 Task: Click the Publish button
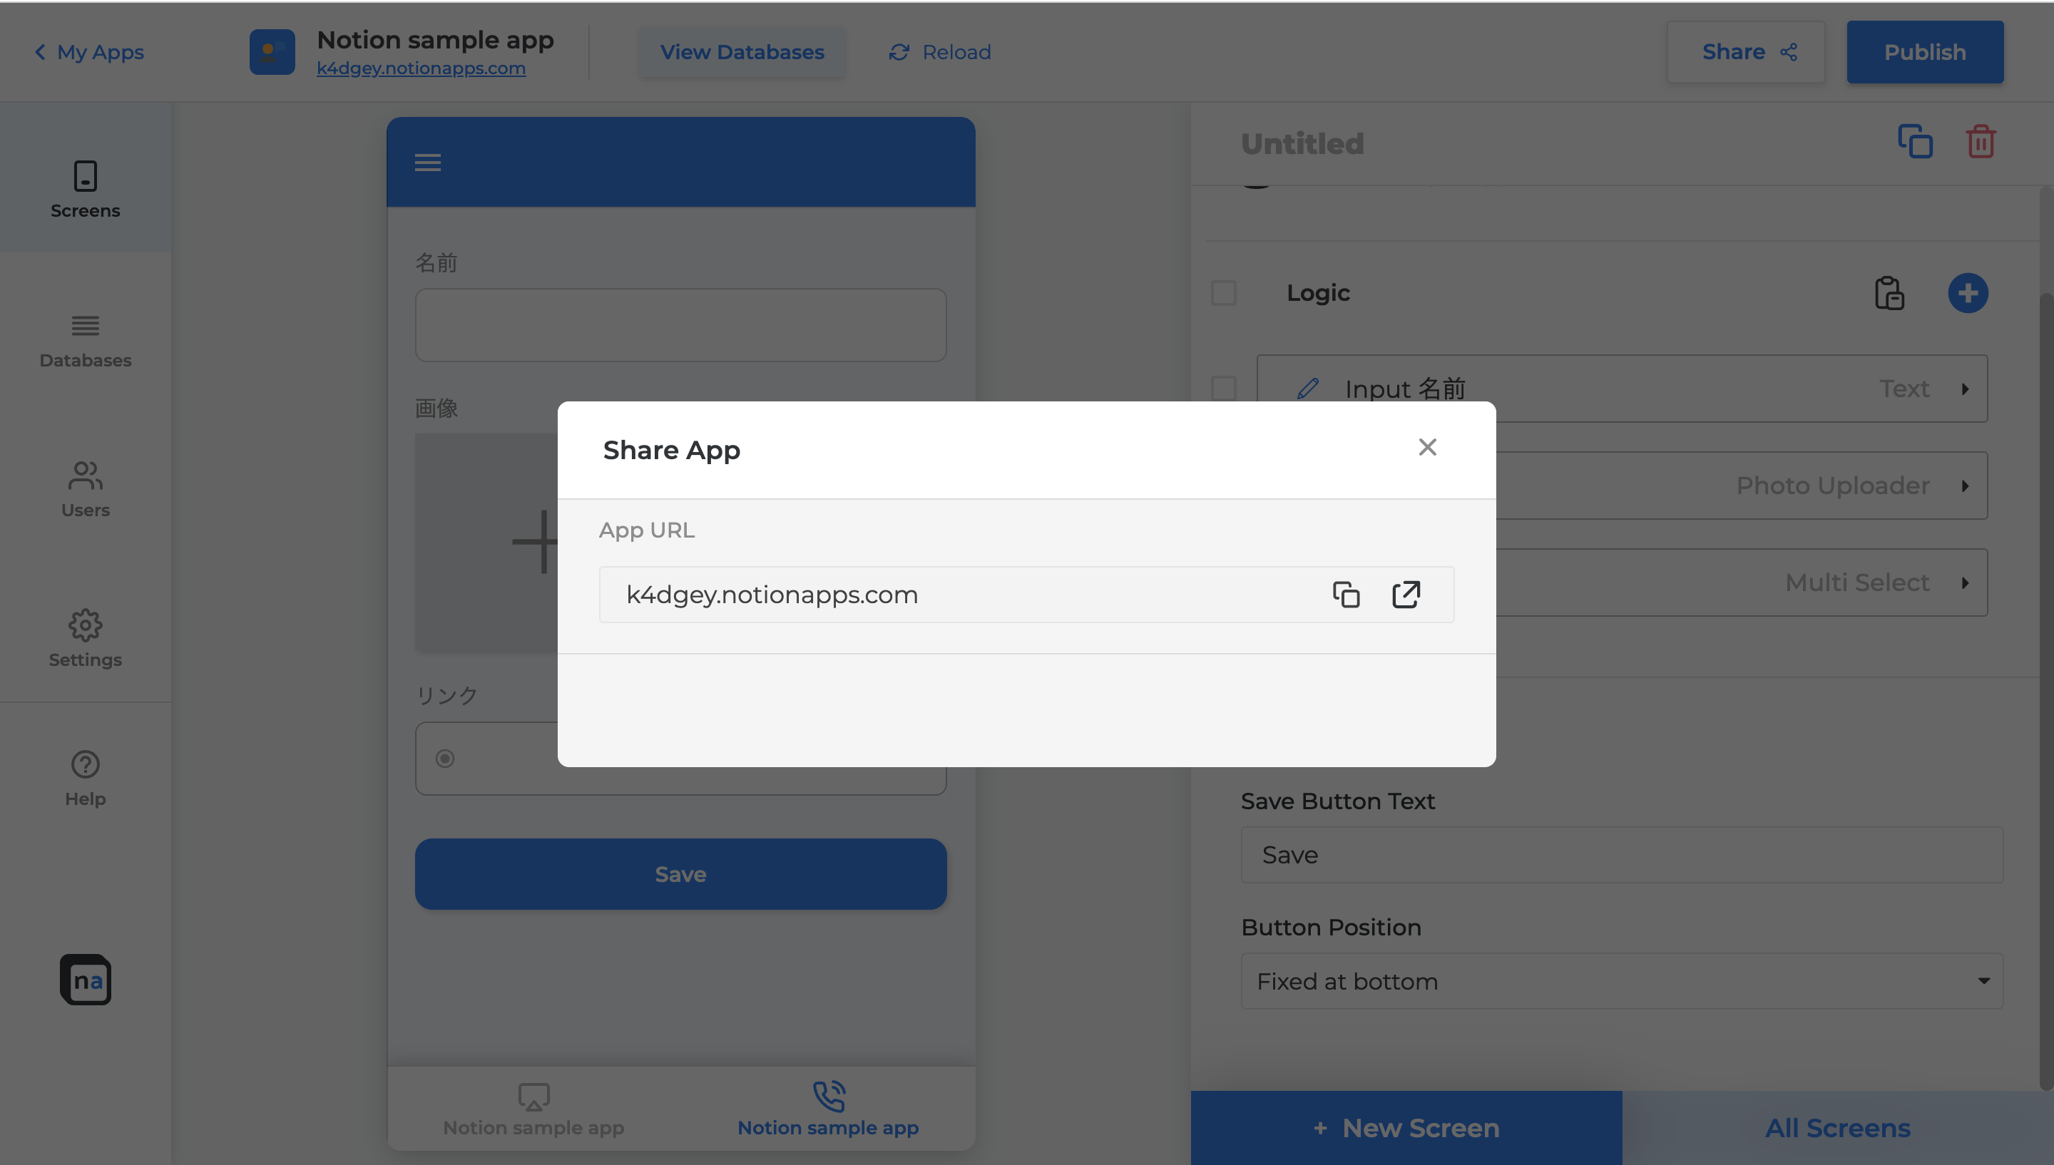[1924, 52]
